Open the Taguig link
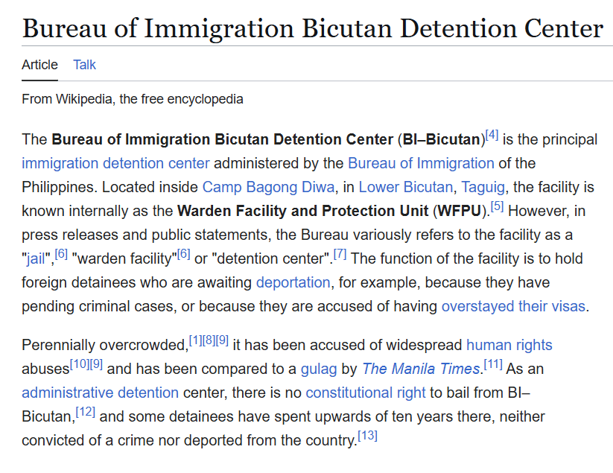The width and height of the screenshot is (613, 473). (483, 187)
